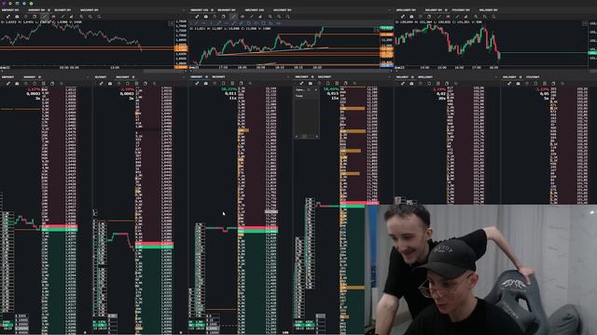The width and height of the screenshot is (597, 335).
Task: Click the last magnifier icon above the downtrending chart
Action: click(99, 17)
